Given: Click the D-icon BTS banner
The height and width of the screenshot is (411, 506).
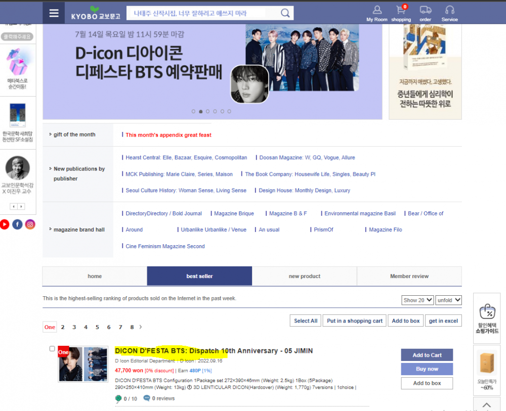Looking at the screenshot, I should click(213, 72).
